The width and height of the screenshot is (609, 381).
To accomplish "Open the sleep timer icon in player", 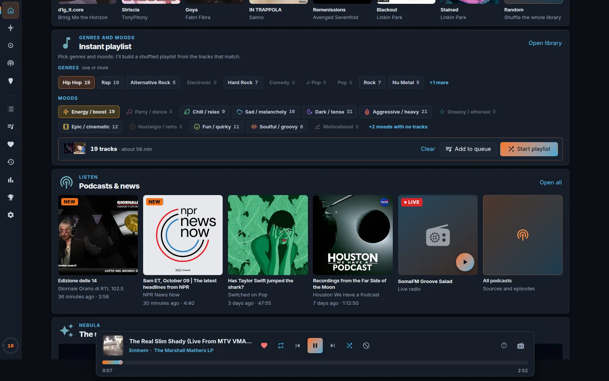I will tap(504, 346).
